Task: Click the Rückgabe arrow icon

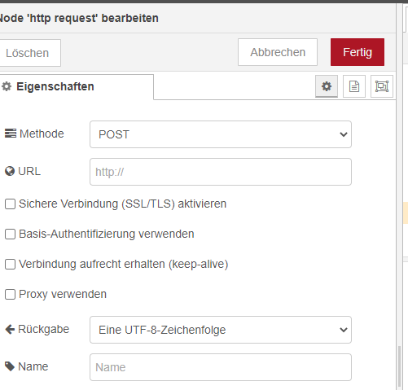Action: (10, 329)
